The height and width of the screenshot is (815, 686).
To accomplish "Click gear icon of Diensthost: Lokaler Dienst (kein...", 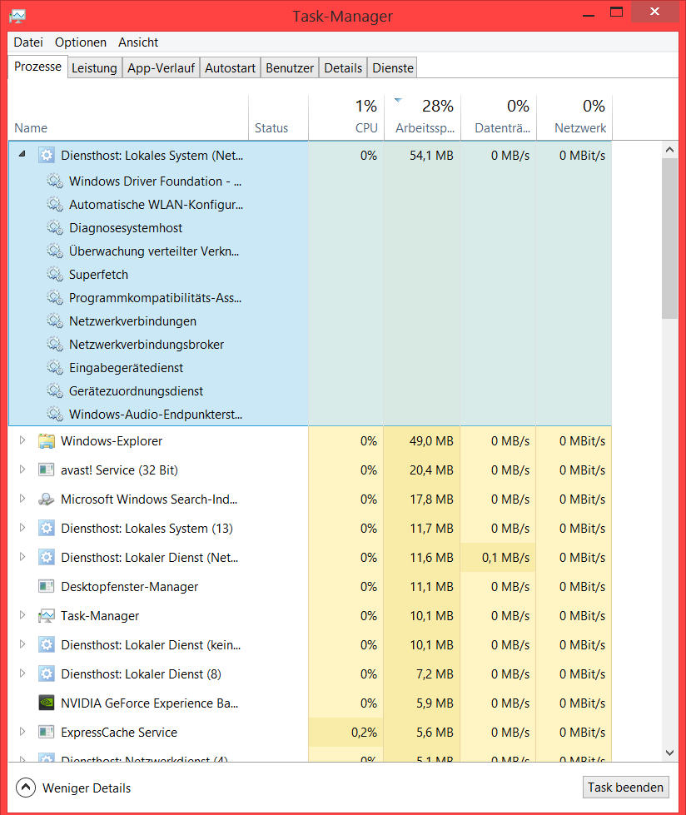I will point(47,644).
